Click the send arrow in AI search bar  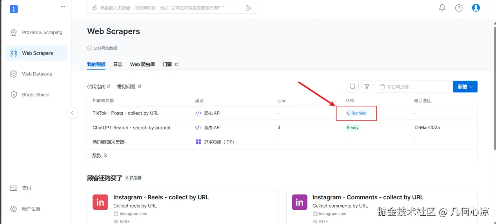(249, 8)
